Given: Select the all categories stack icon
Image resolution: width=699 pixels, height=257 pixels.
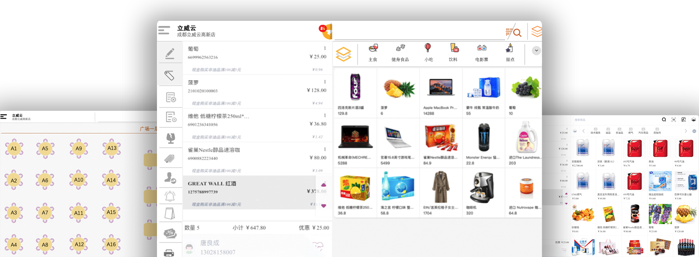Looking at the screenshot, I should [x=344, y=54].
